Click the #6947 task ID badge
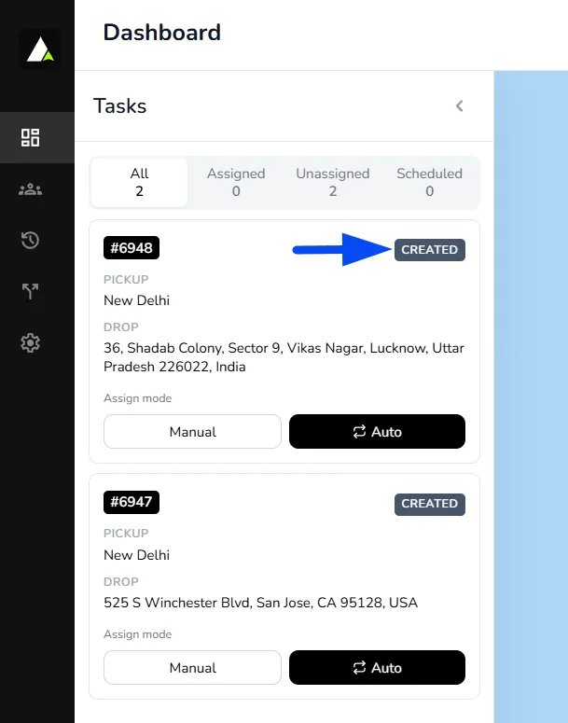This screenshot has height=723, width=568. (x=132, y=502)
